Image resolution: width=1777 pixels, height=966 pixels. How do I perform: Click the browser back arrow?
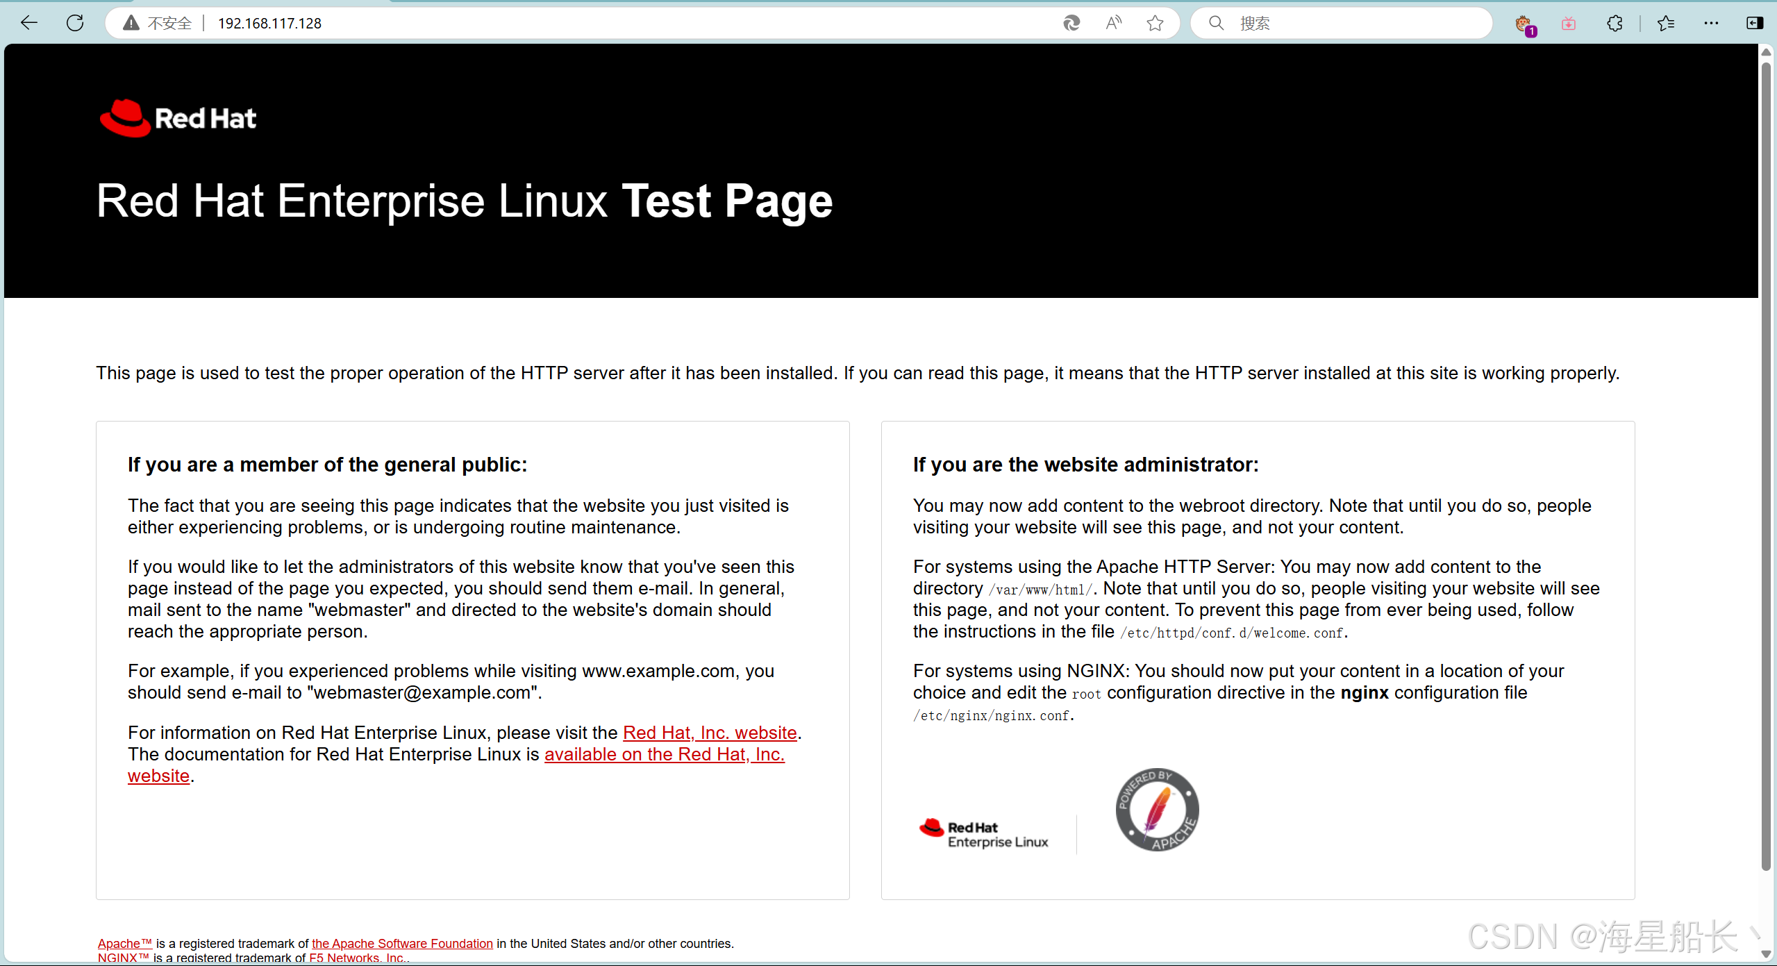(29, 23)
